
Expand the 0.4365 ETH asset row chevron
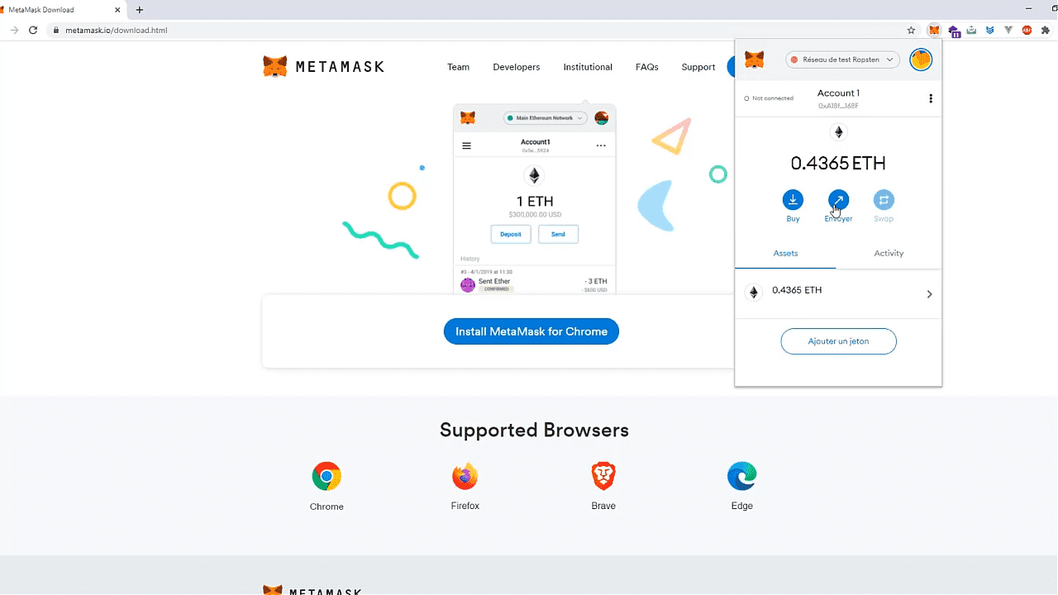(929, 294)
